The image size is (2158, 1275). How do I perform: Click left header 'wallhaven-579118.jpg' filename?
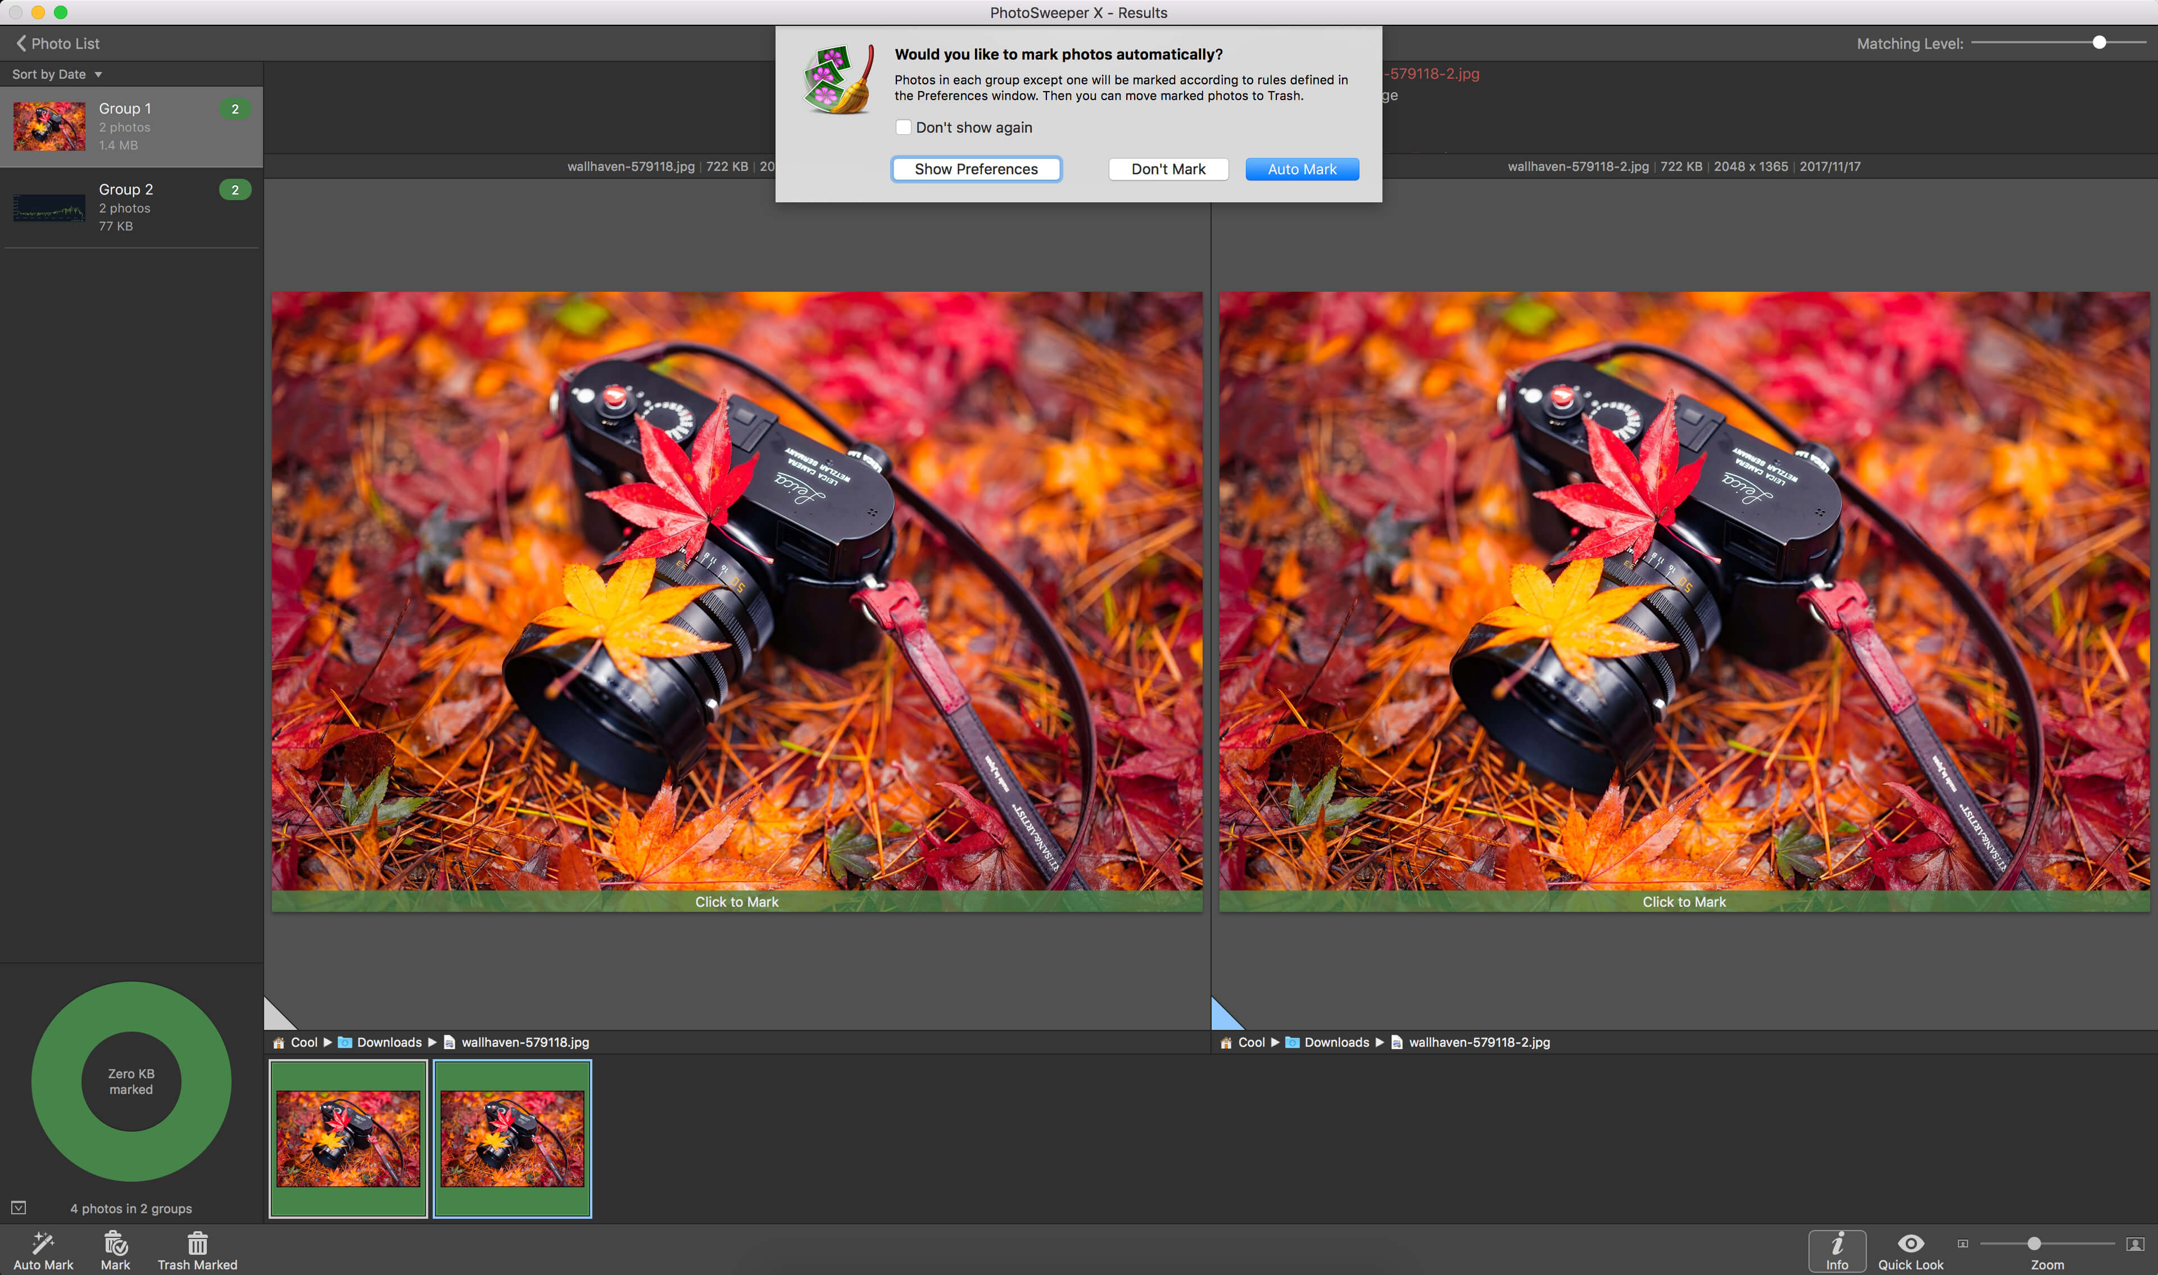[x=631, y=166]
